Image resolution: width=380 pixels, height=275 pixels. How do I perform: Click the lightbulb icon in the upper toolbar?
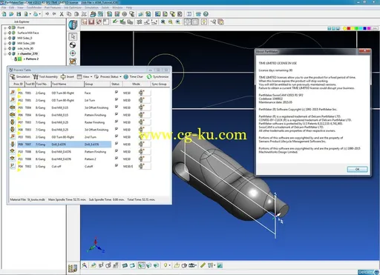point(203,22)
